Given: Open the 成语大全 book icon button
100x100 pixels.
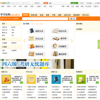Looking at the screenshot, I should point(36,31).
